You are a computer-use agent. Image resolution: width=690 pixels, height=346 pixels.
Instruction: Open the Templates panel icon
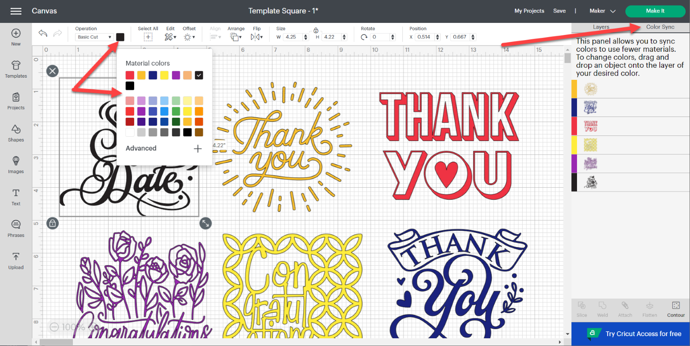16,69
